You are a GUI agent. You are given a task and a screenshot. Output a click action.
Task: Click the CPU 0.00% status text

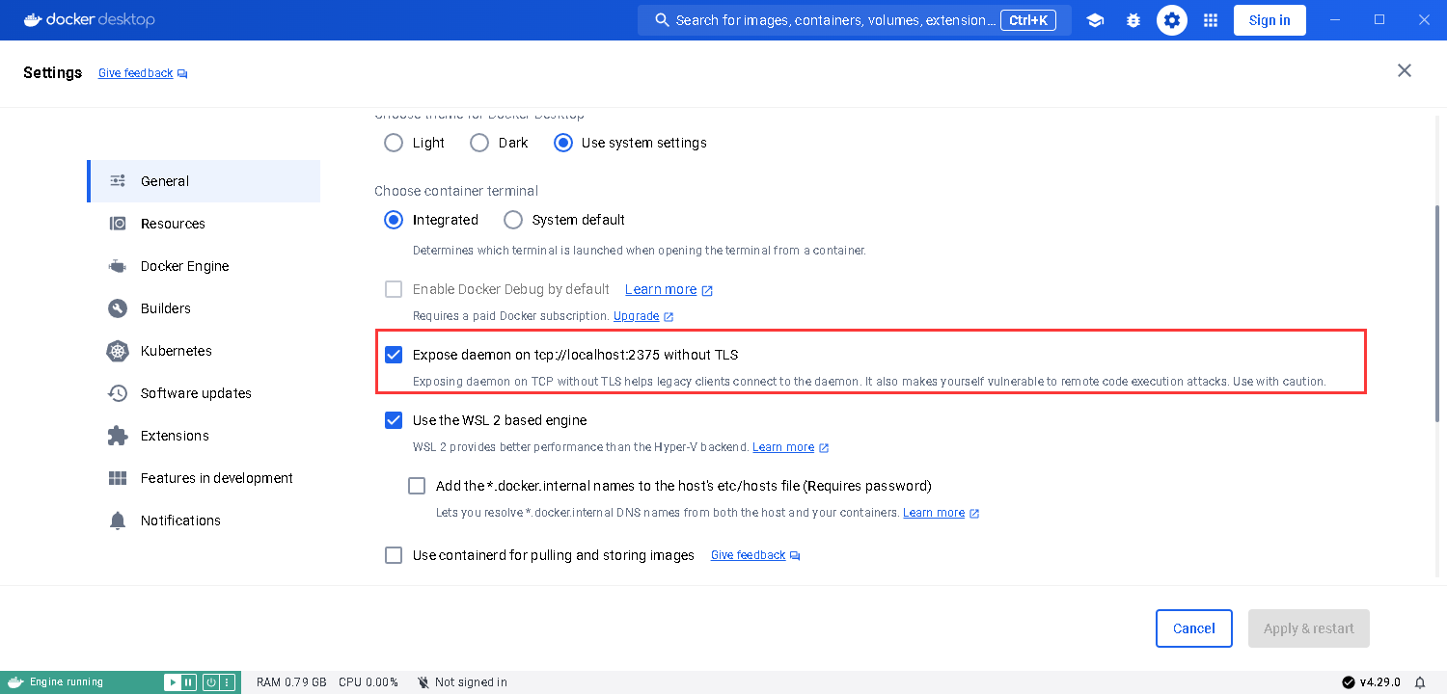click(369, 682)
